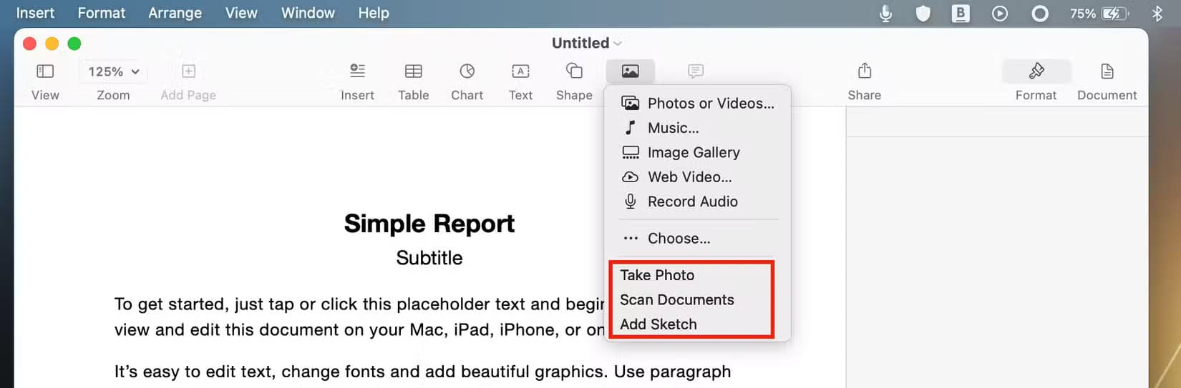Click the paragraph starting "To get started"
This screenshot has height=388, width=1181.
click(359, 317)
